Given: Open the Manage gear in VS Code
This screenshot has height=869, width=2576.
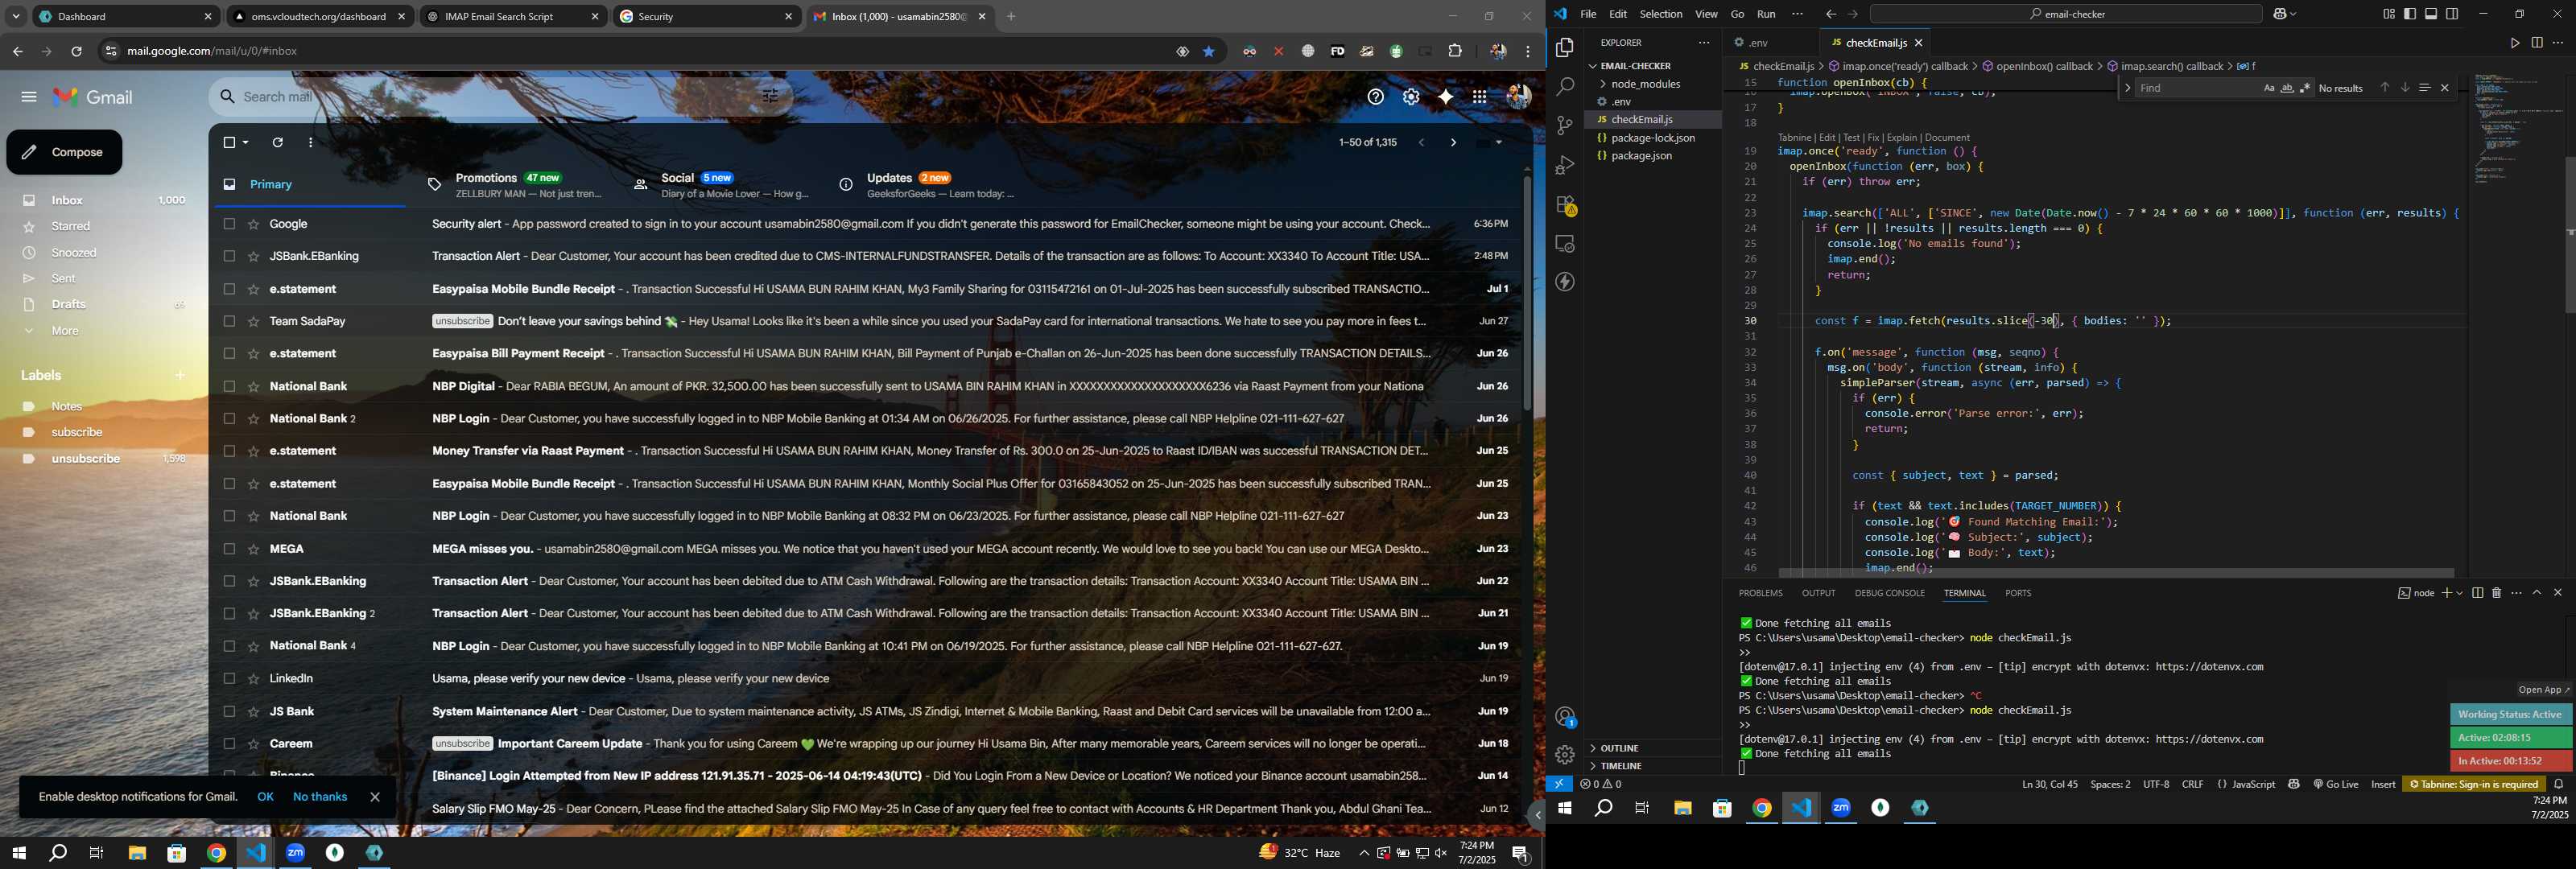Looking at the screenshot, I should tap(1565, 755).
